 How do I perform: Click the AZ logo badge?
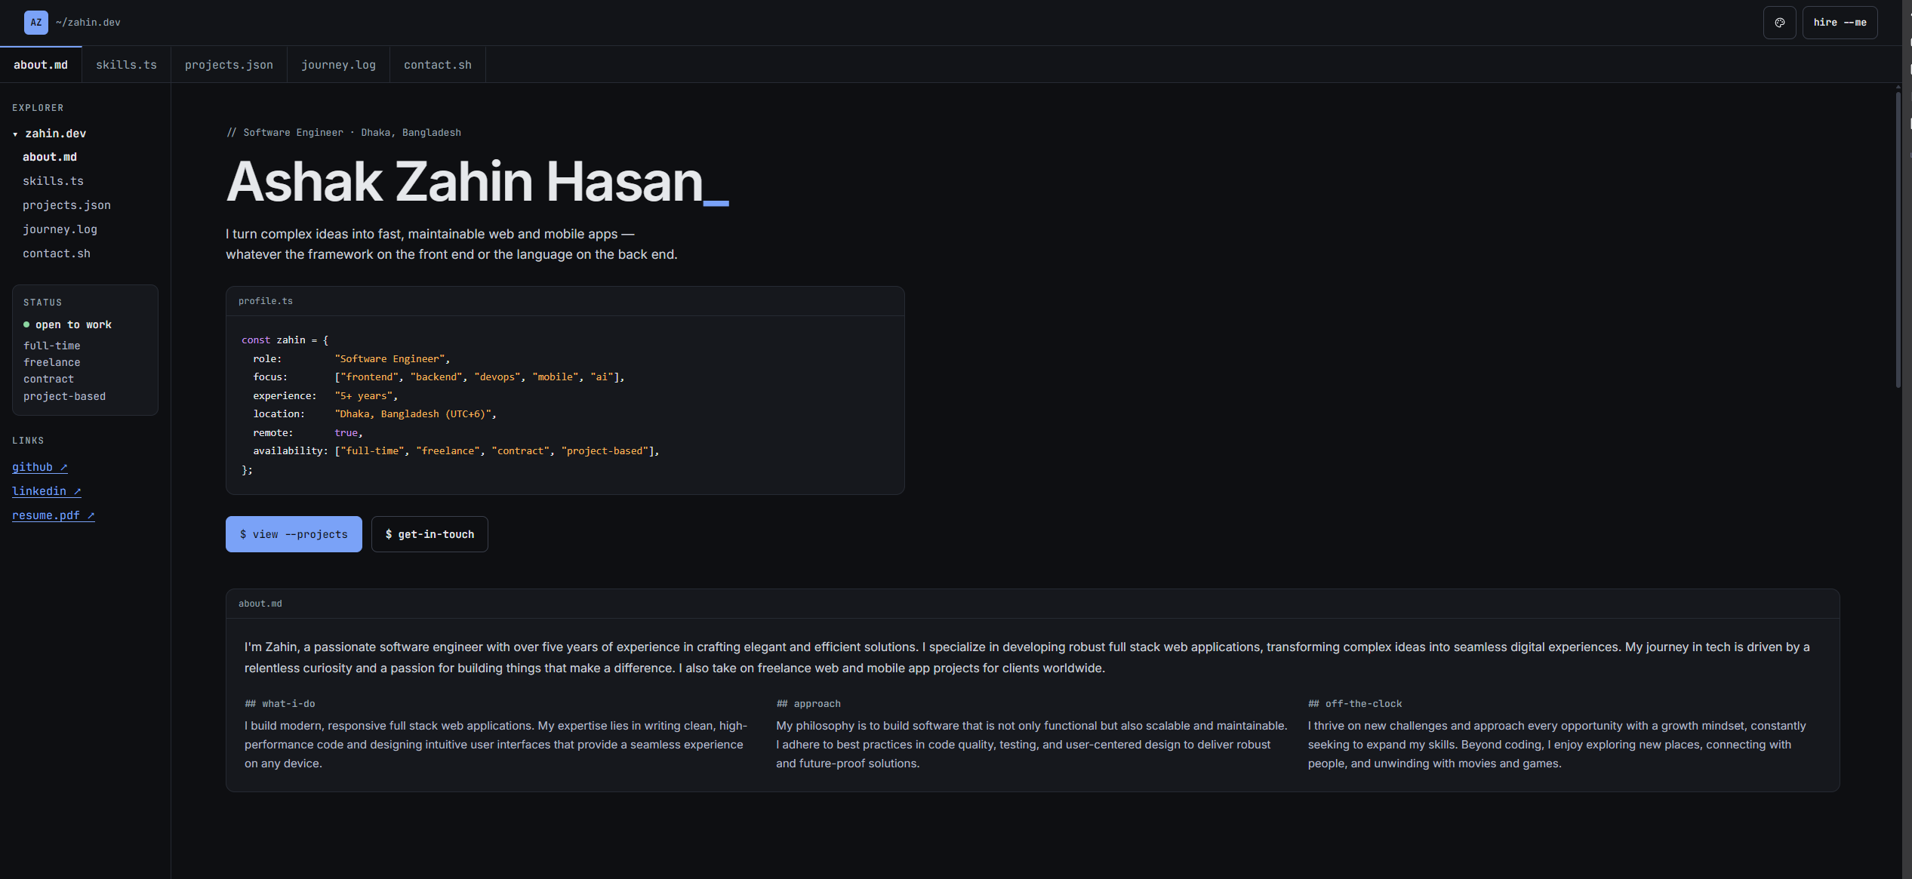point(36,23)
